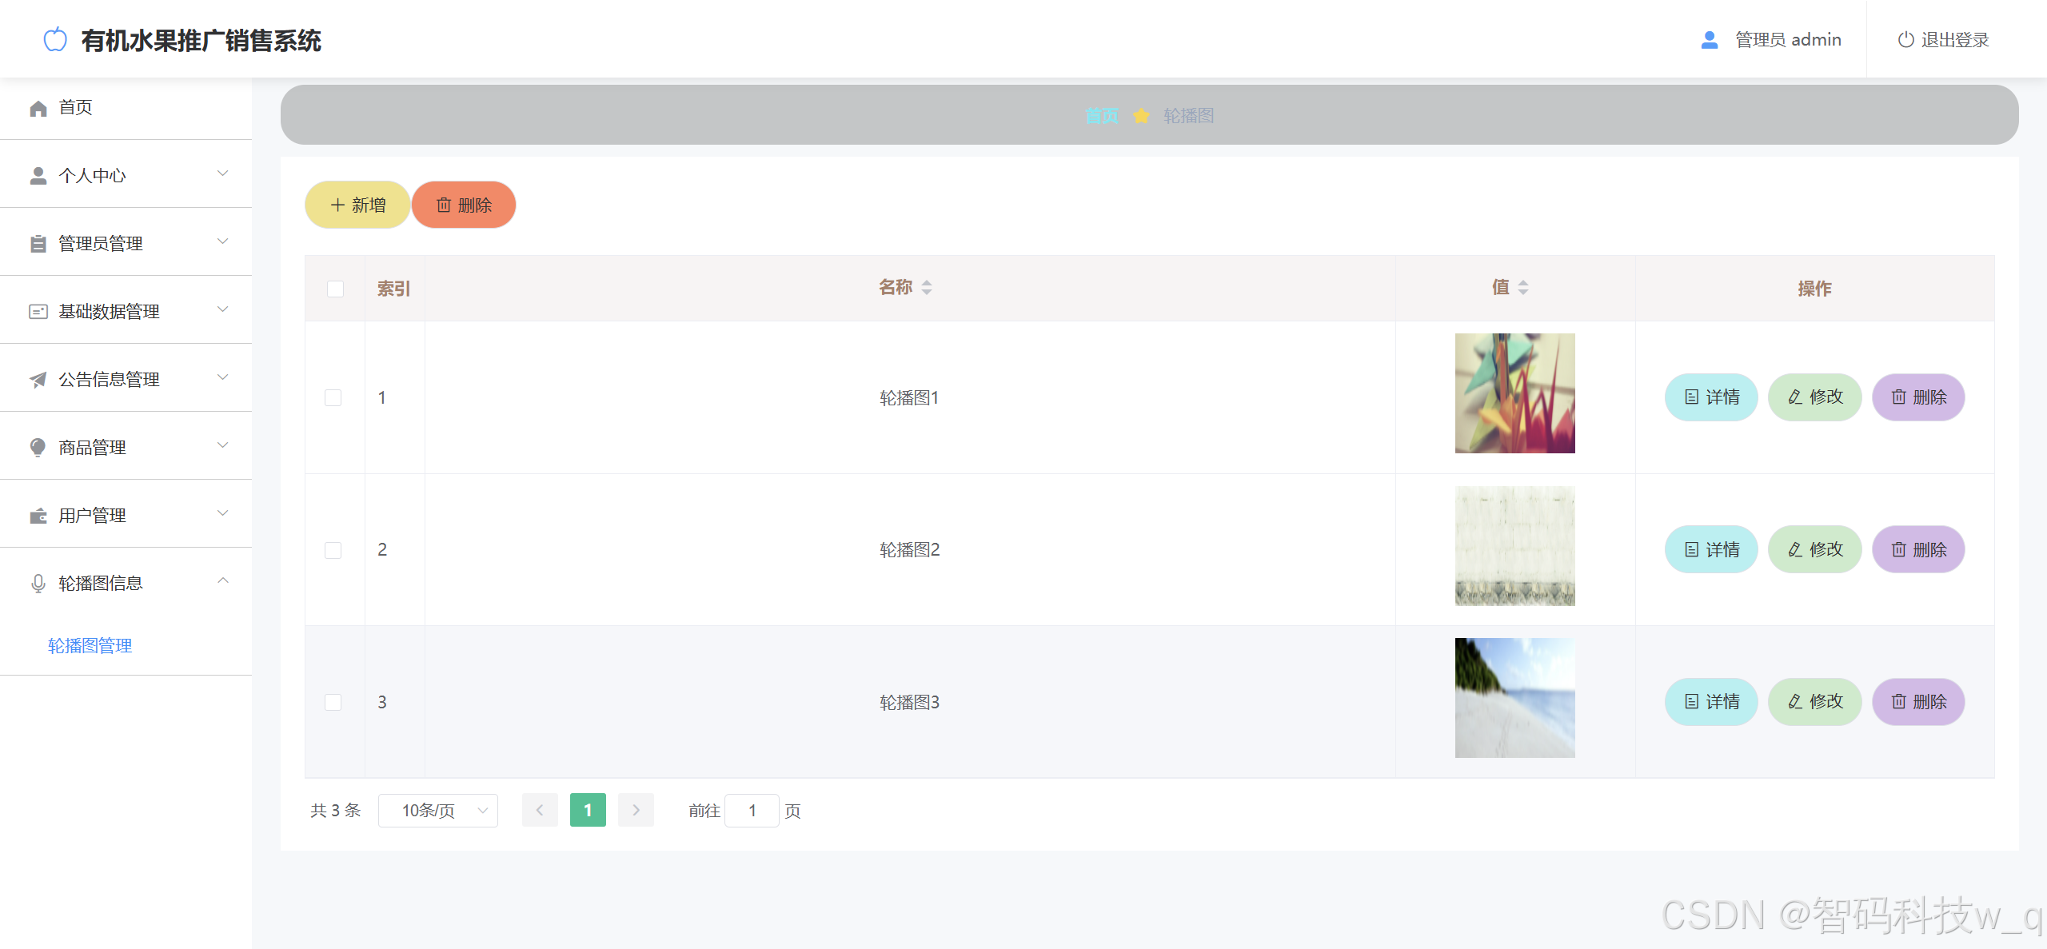Screen dimensions: 2047x949
Task: Open the 10条/页 page size dropdown
Action: pyautogui.click(x=438, y=811)
